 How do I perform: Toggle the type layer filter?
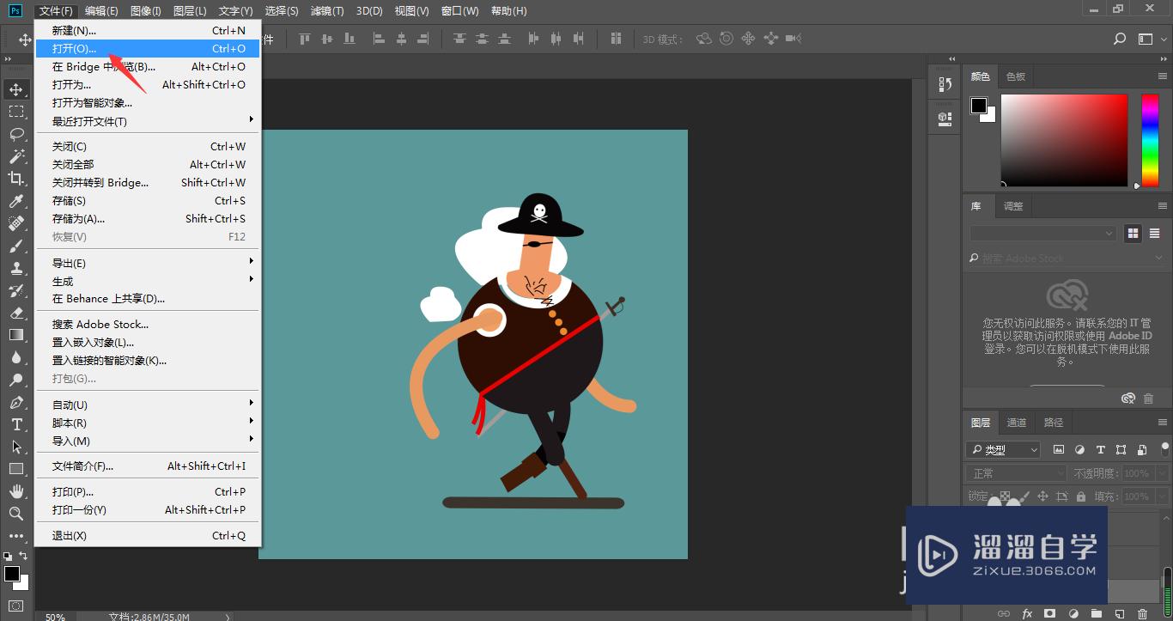click(1100, 449)
